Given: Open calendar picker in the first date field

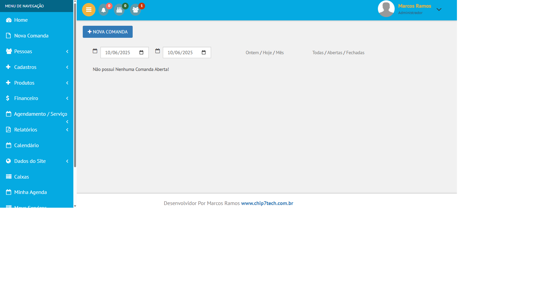Looking at the screenshot, I should [x=141, y=53].
